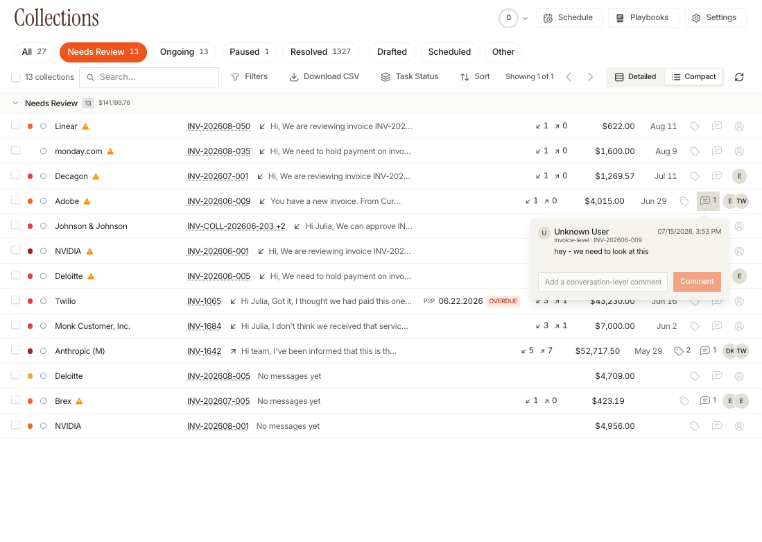Viewport: 762px width, 542px height.
Task: Tick the checkbox for Linear row
Action: click(15, 125)
